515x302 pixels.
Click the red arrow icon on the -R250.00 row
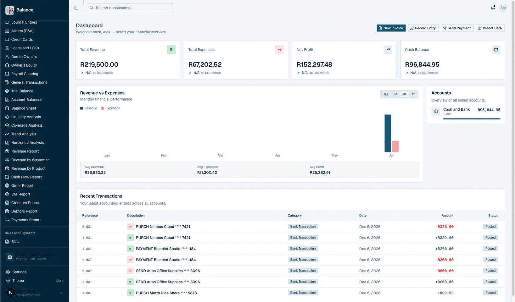point(130,260)
